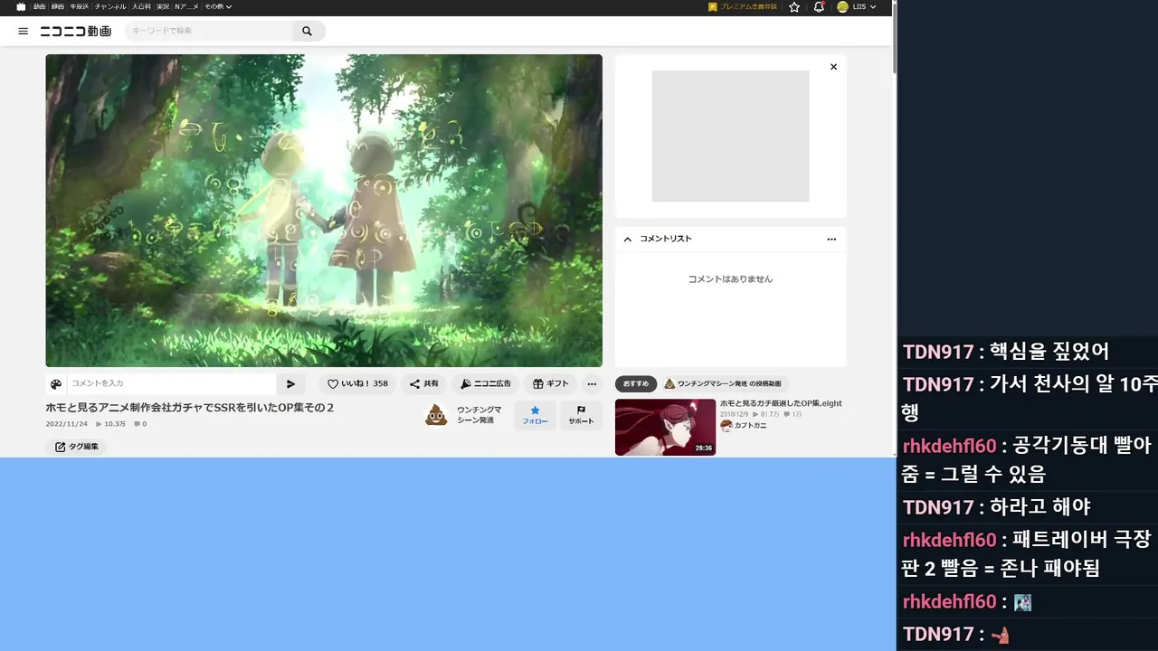
Task: Click the page vertical scrollbar
Action: 894,37
